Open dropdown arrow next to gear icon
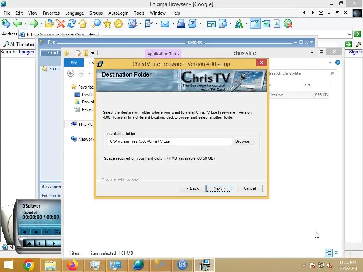Image resolution: width=363 pixels, height=272 pixels. 140,23
